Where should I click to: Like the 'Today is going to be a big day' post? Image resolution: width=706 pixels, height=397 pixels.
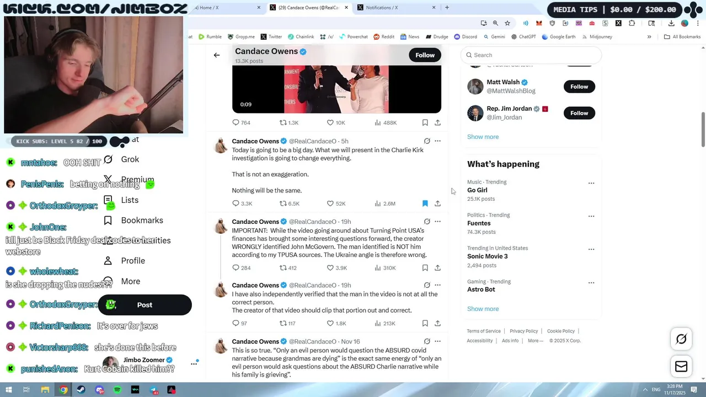[336, 203]
